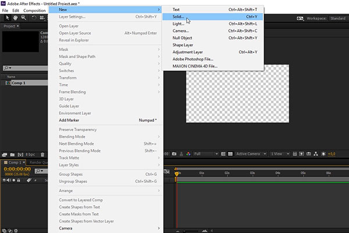Viewport: 349px width, 233px height.
Task: Choose Solid... in the New submenu
Action: coord(213,17)
